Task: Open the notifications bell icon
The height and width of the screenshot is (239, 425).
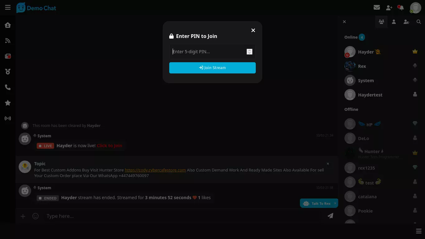Action: tap(401, 7)
